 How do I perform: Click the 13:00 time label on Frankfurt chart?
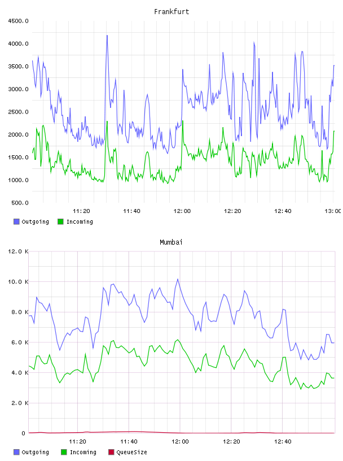tap(333, 211)
